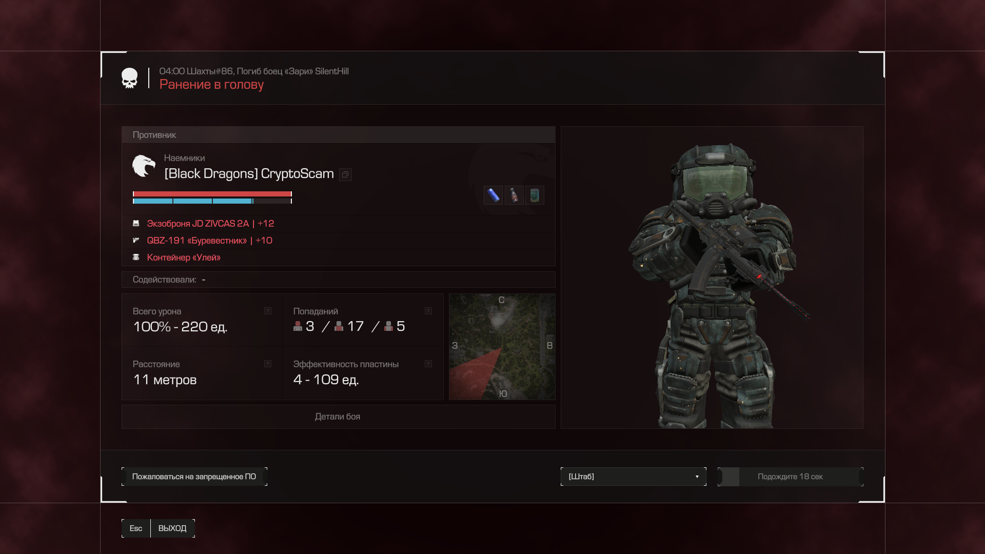
Task: Open the Контейнер «Улей» item link
Action: (184, 258)
